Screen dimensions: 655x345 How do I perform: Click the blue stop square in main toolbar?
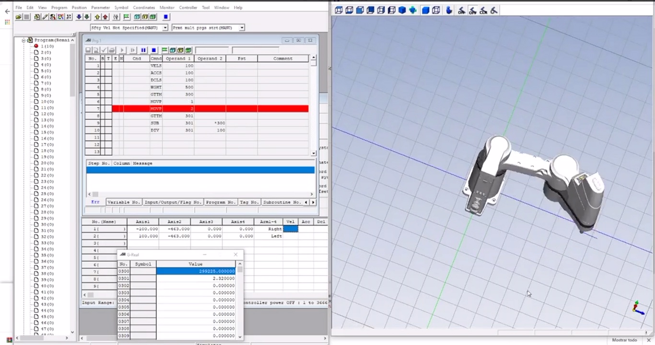tap(166, 17)
